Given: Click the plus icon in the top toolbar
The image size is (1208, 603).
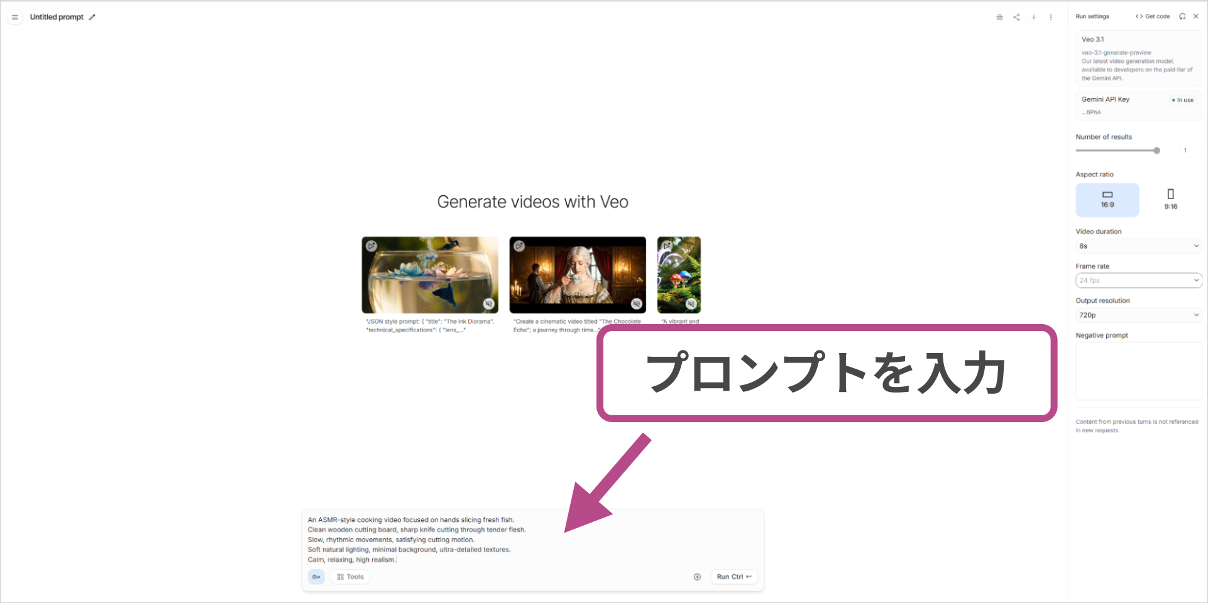Looking at the screenshot, I should click(1033, 17).
